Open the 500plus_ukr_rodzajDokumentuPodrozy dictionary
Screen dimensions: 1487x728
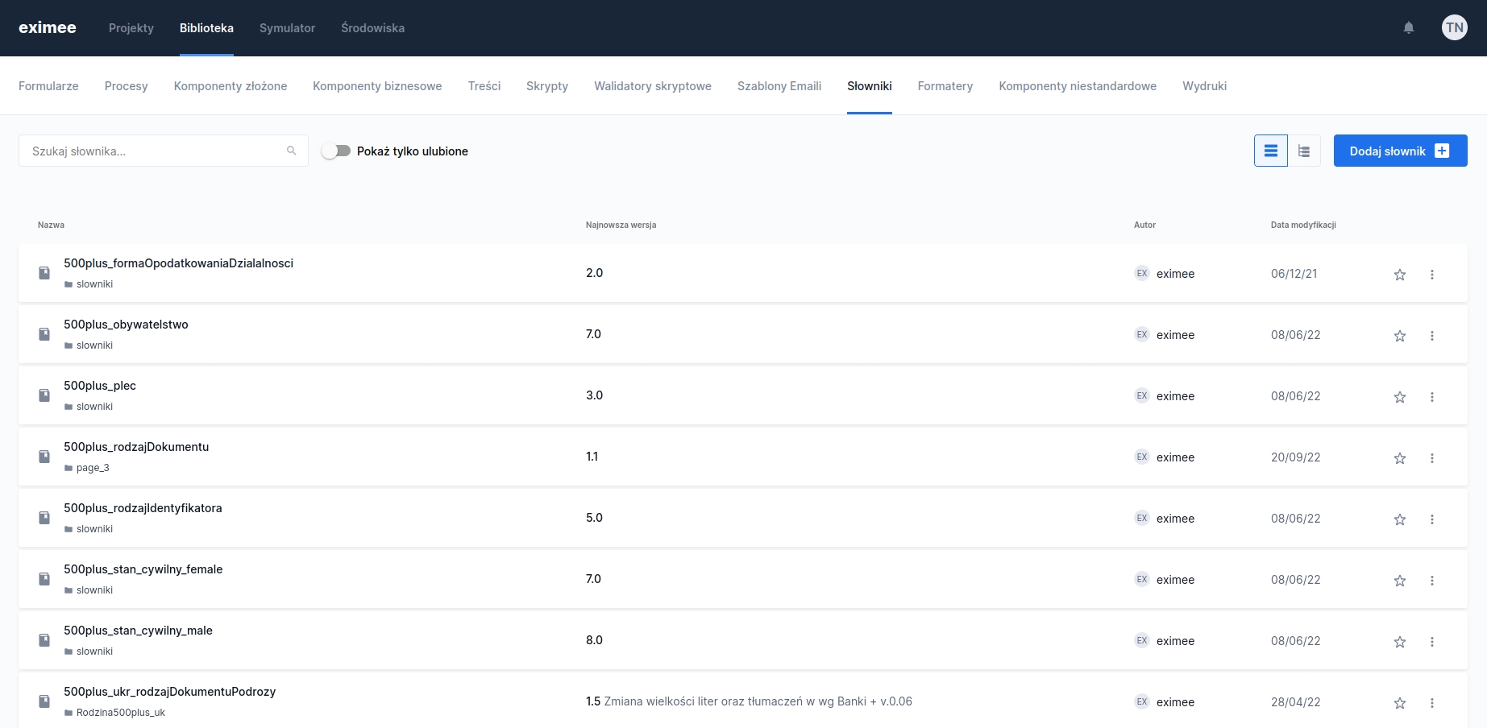pos(170,692)
